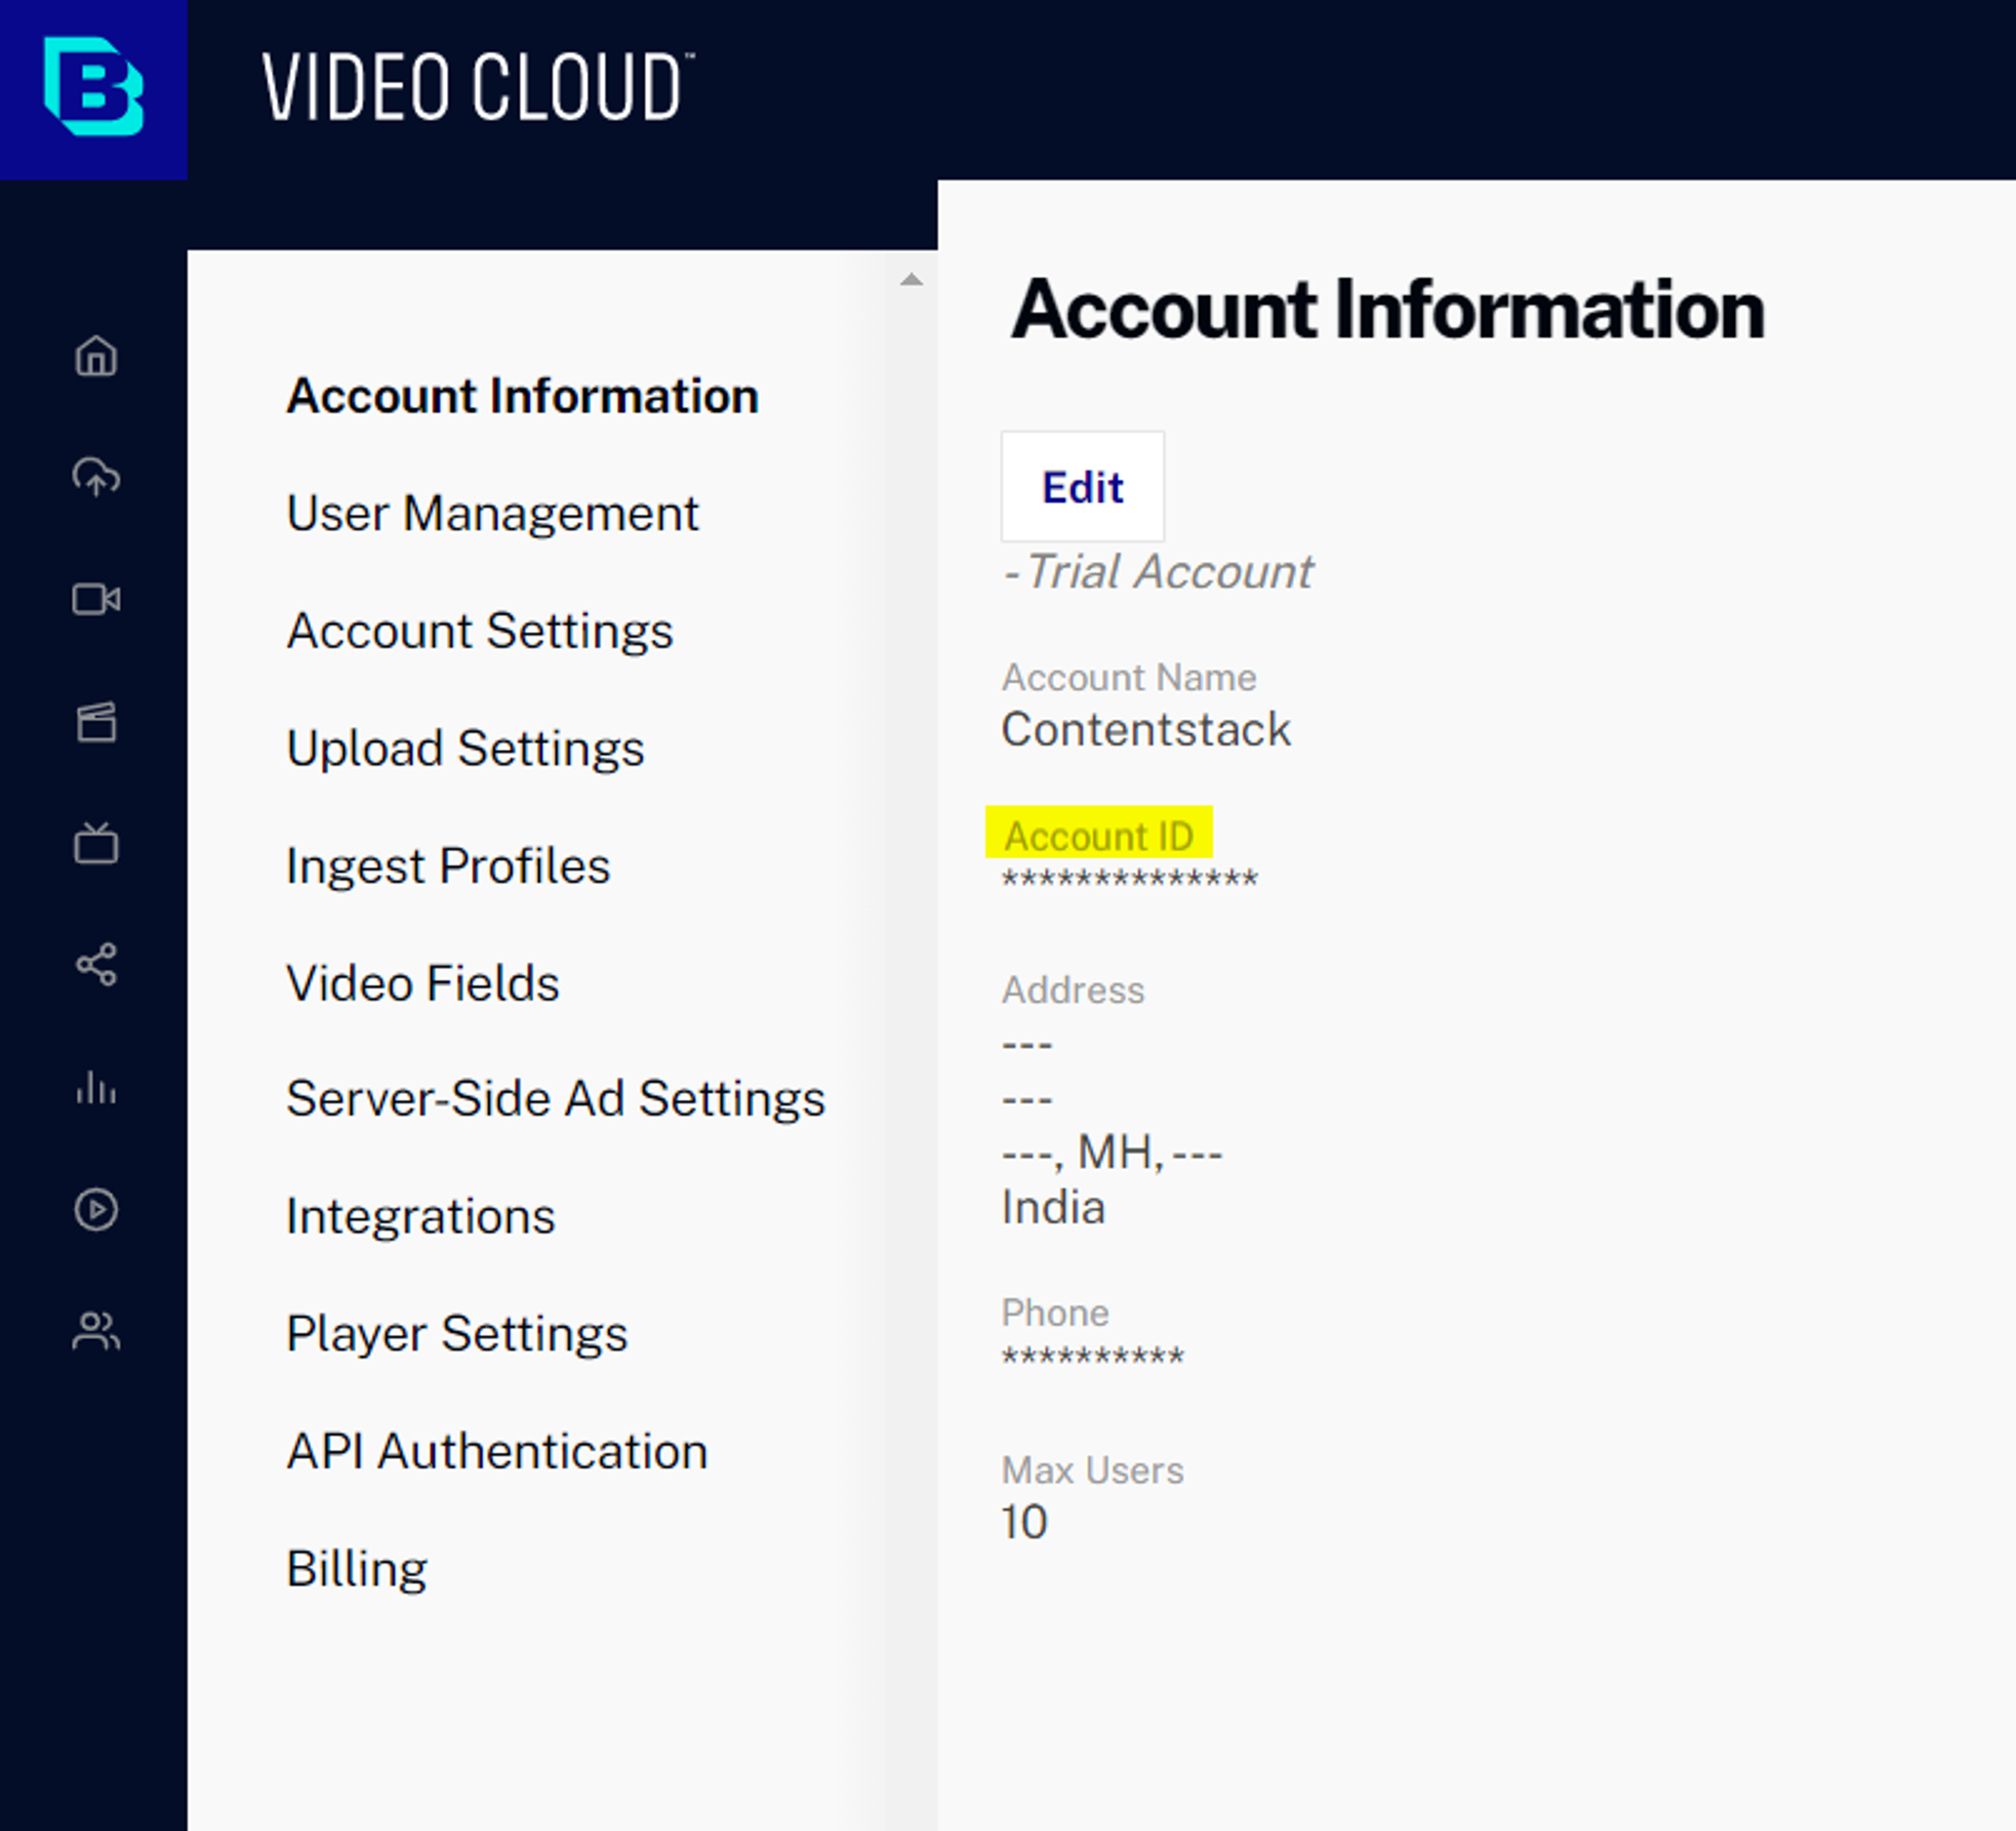Screen dimensions: 2016x1831
Task: Click the menu scroll-up arrow
Action: click(x=911, y=280)
